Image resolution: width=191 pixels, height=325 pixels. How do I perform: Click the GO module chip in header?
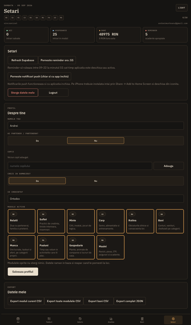pos(55,18)
